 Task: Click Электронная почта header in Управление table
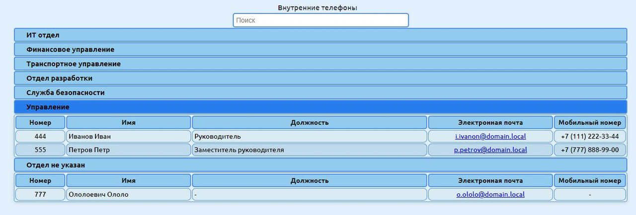490,123
